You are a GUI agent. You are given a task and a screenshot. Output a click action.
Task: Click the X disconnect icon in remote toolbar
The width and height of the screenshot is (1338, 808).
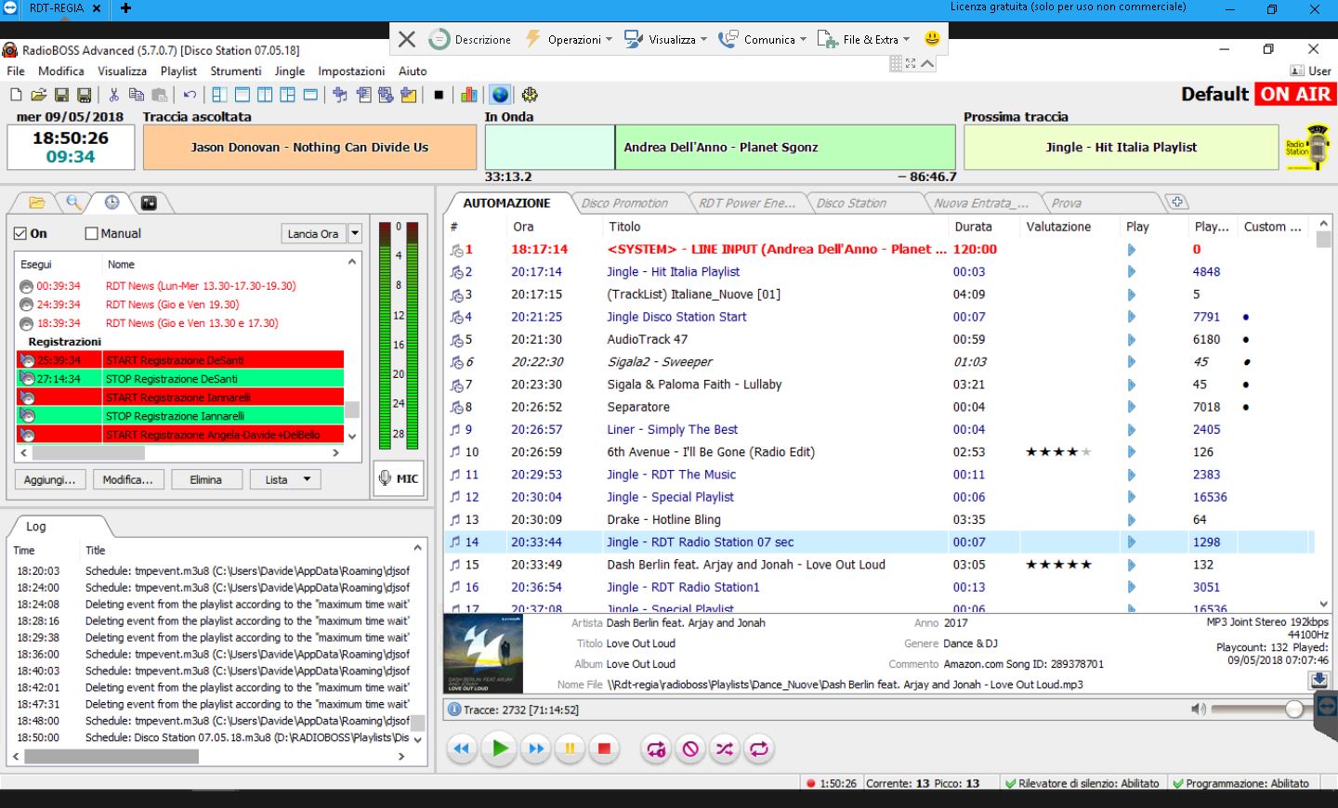click(407, 39)
